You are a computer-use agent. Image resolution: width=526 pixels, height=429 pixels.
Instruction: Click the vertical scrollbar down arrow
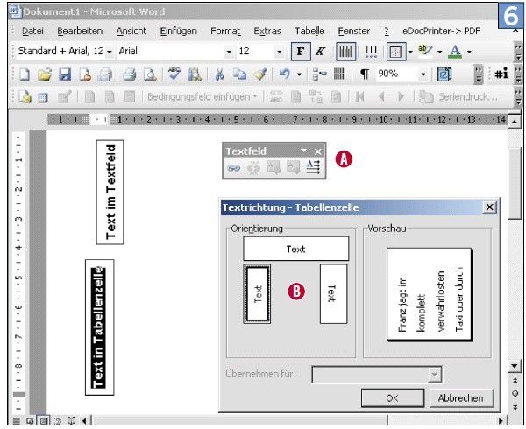[515, 367]
